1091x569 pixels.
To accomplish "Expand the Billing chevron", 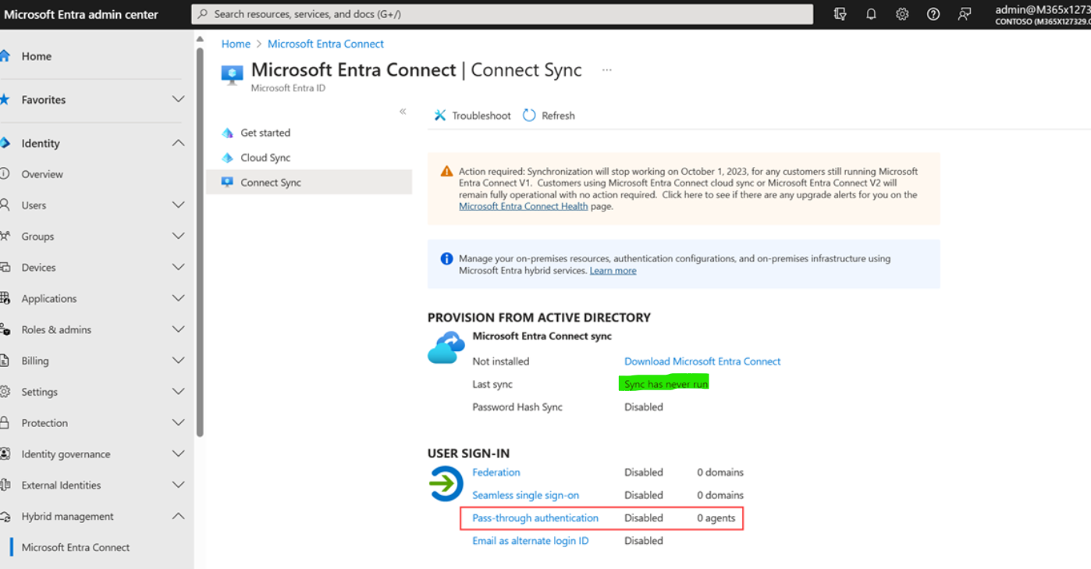I will pyautogui.click(x=178, y=361).
